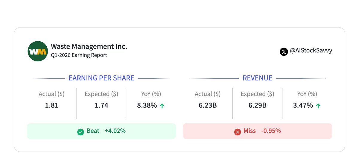This screenshot has height=165, width=359.
Task: Select the Waste Management Inc. company title
Action: point(89,46)
